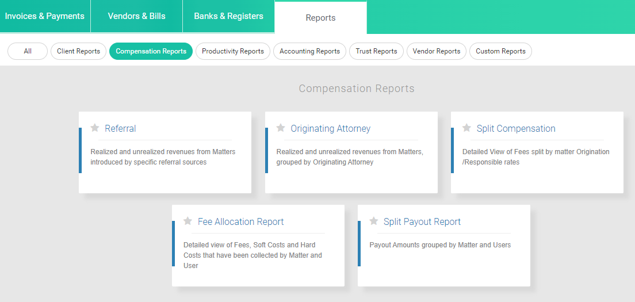635x302 pixels.
Task: Open Custom Reports category
Action: [500, 51]
